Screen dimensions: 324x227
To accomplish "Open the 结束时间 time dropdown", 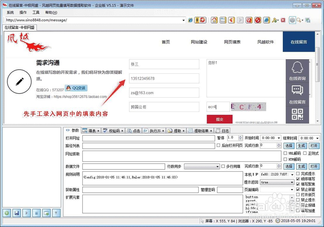I will [x=318, y=138].
